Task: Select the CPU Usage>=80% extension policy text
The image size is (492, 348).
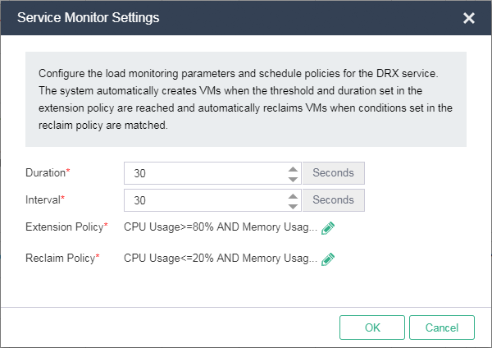Action: coord(220,227)
